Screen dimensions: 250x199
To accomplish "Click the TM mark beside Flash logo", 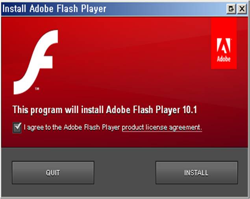I will pos(37,88).
